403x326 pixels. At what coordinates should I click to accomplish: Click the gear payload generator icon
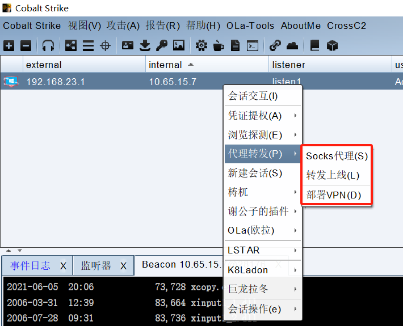point(201,46)
